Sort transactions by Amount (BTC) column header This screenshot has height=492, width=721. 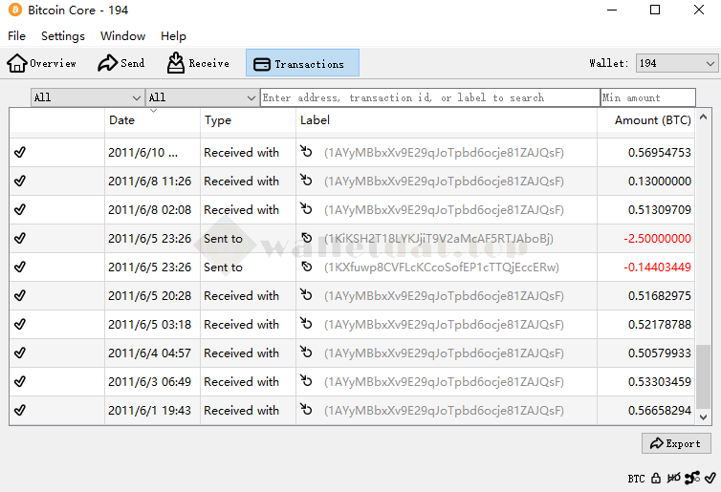click(x=652, y=120)
